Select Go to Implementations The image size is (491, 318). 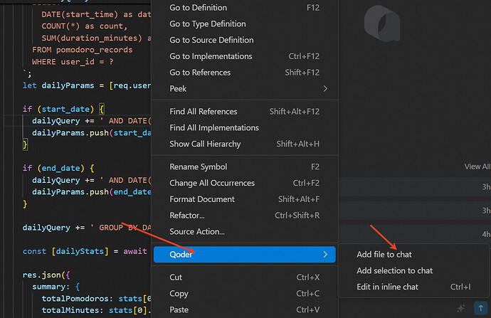(x=245, y=56)
